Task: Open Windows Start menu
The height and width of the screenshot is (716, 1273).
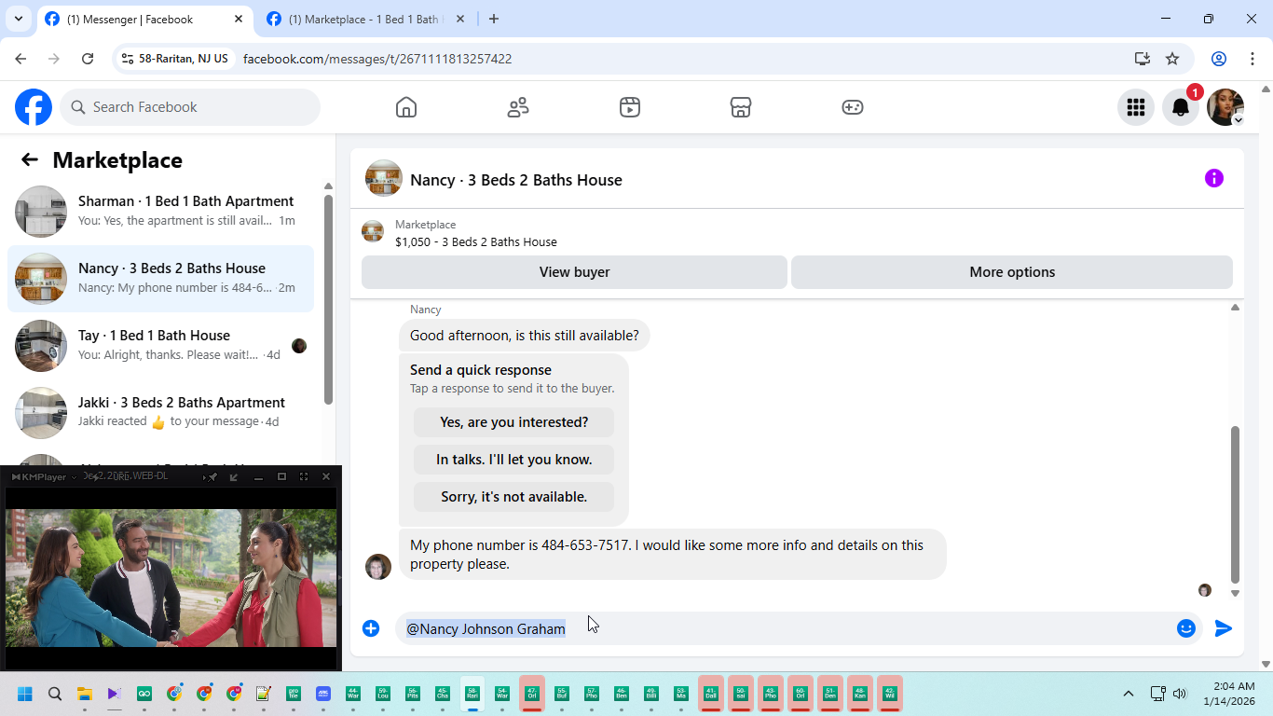Action: [25, 694]
